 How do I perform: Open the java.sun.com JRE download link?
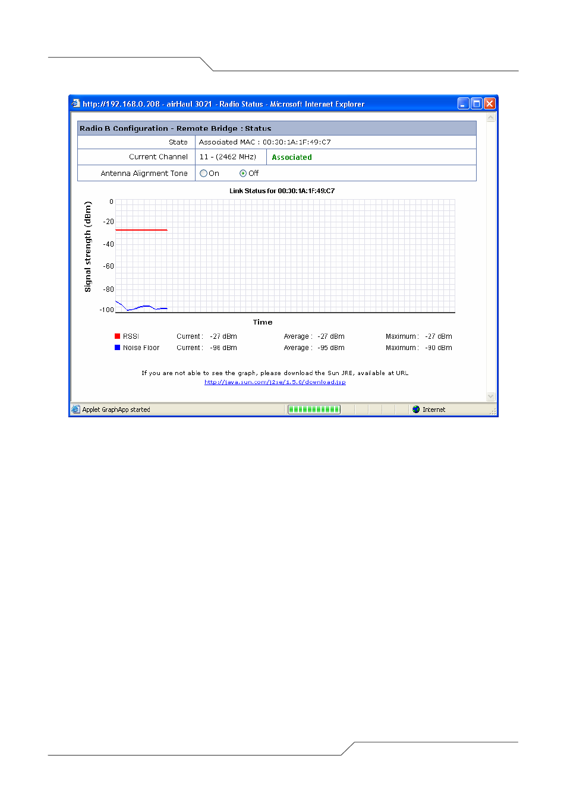click(275, 382)
